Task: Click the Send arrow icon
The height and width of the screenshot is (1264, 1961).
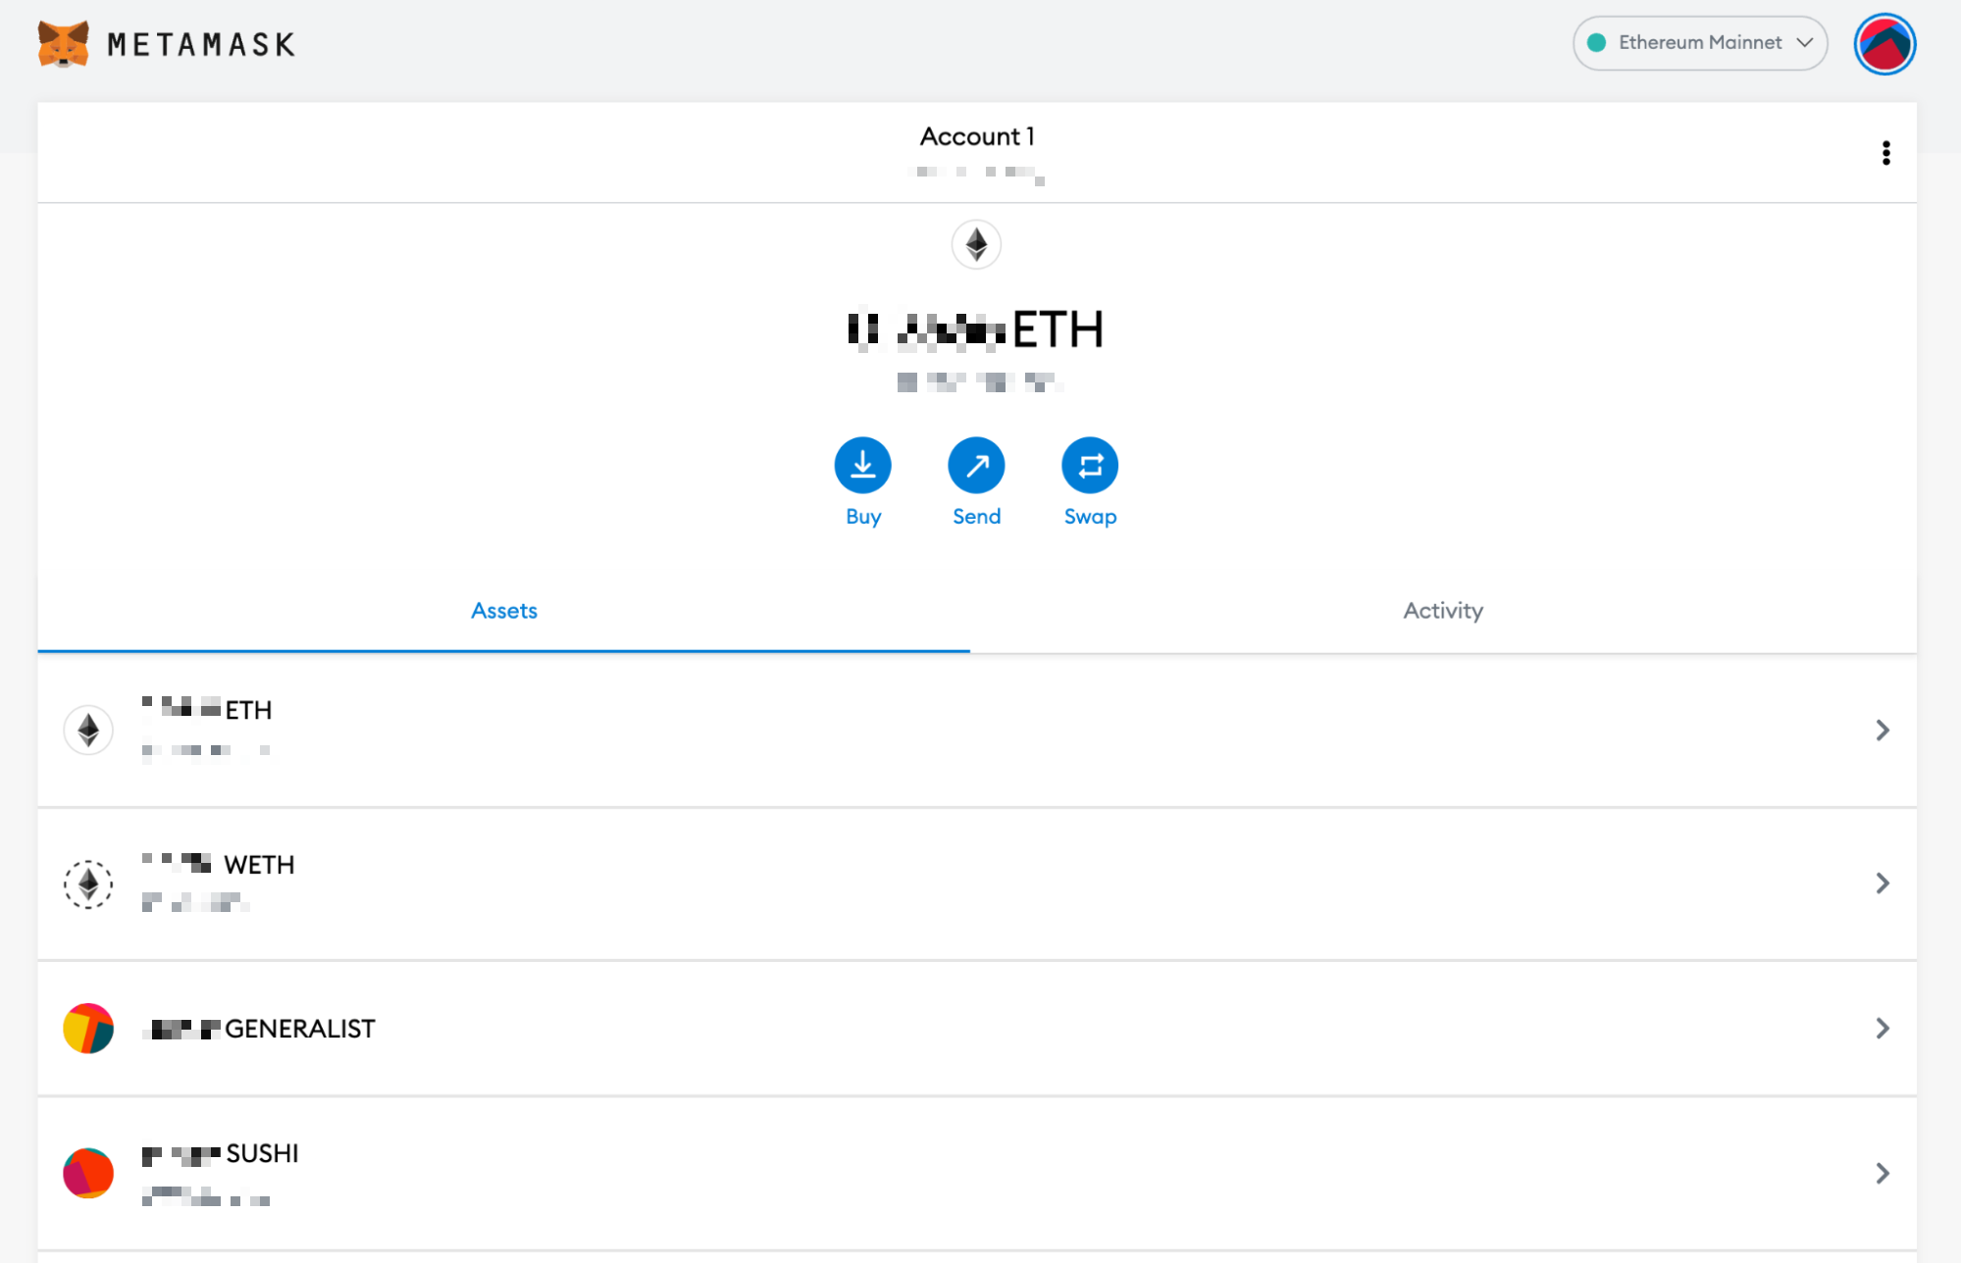Action: tap(976, 465)
